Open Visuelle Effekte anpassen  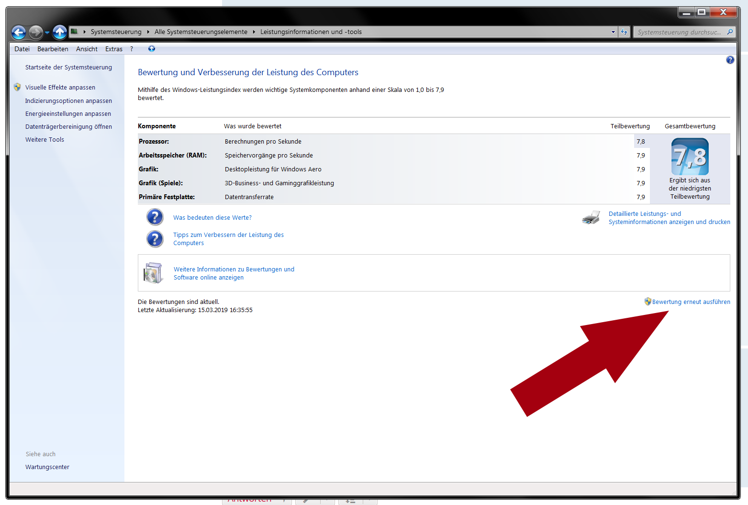coord(60,88)
